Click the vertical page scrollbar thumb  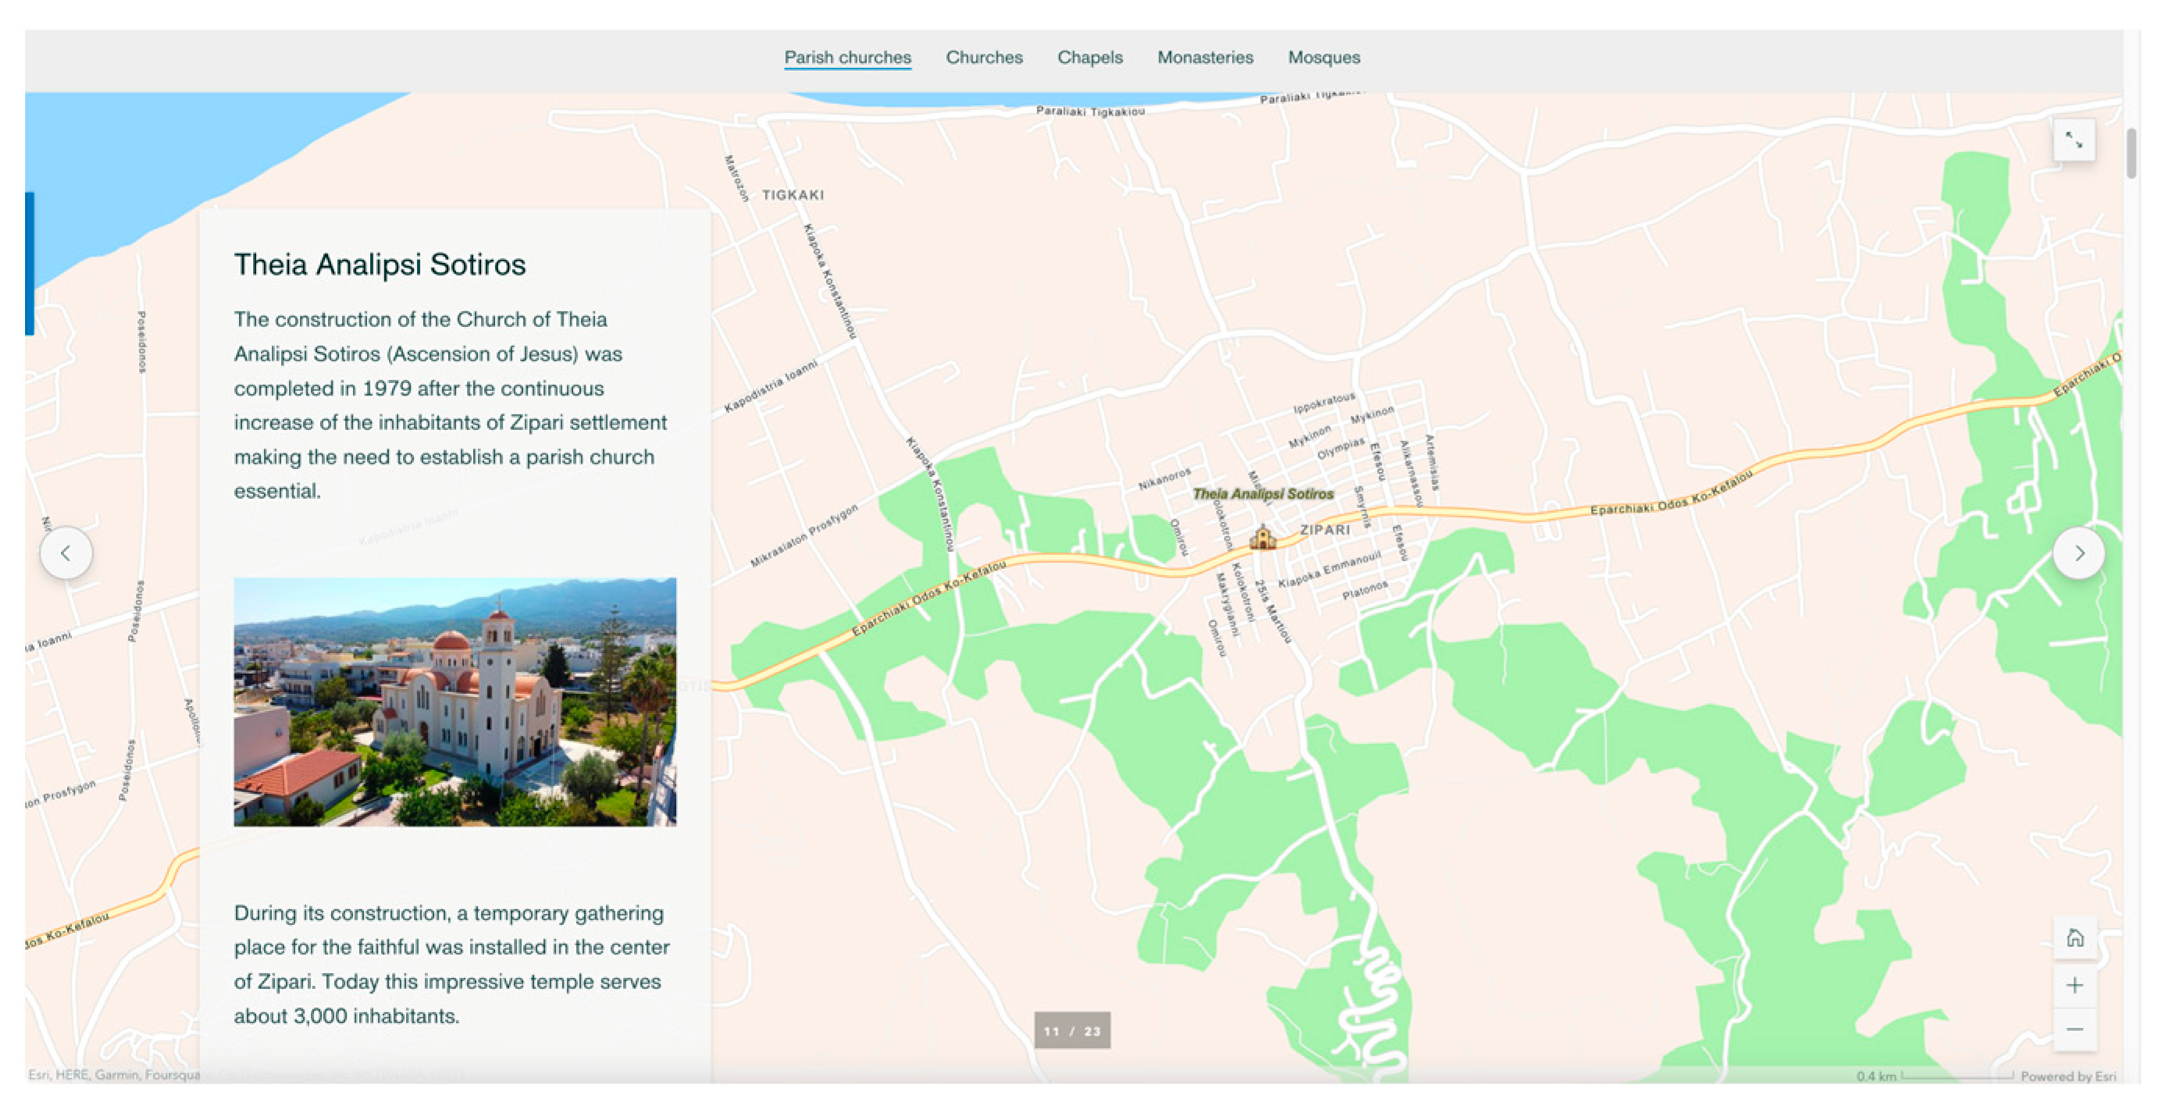pyautogui.click(x=2131, y=153)
